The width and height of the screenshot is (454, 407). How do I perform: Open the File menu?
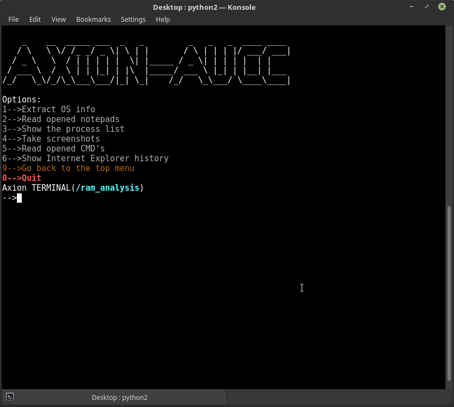click(x=13, y=20)
